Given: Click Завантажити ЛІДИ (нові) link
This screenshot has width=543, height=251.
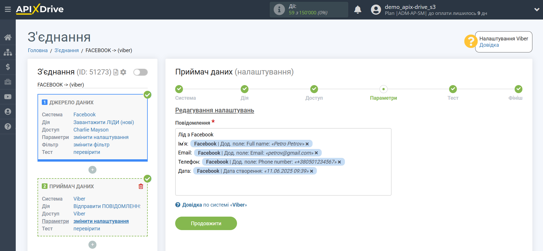Looking at the screenshot, I should click(x=104, y=122).
